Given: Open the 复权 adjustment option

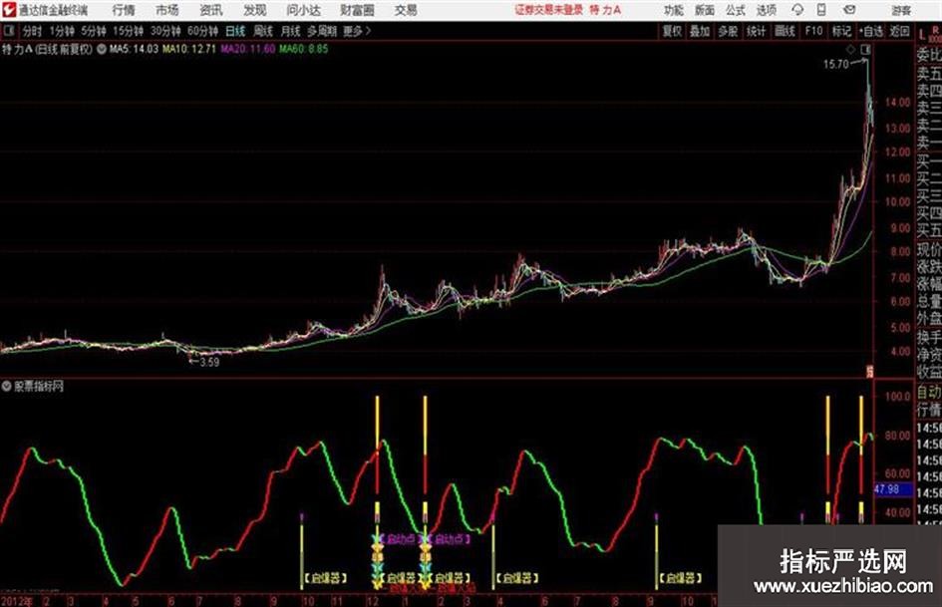Looking at the screenshot, I should [x=672, y=31].
